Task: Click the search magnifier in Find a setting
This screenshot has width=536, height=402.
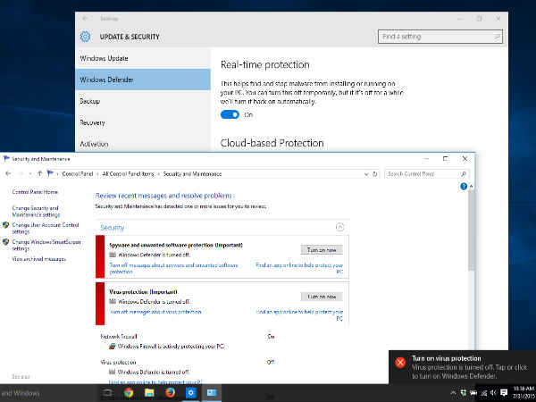Action: point(497,37)
